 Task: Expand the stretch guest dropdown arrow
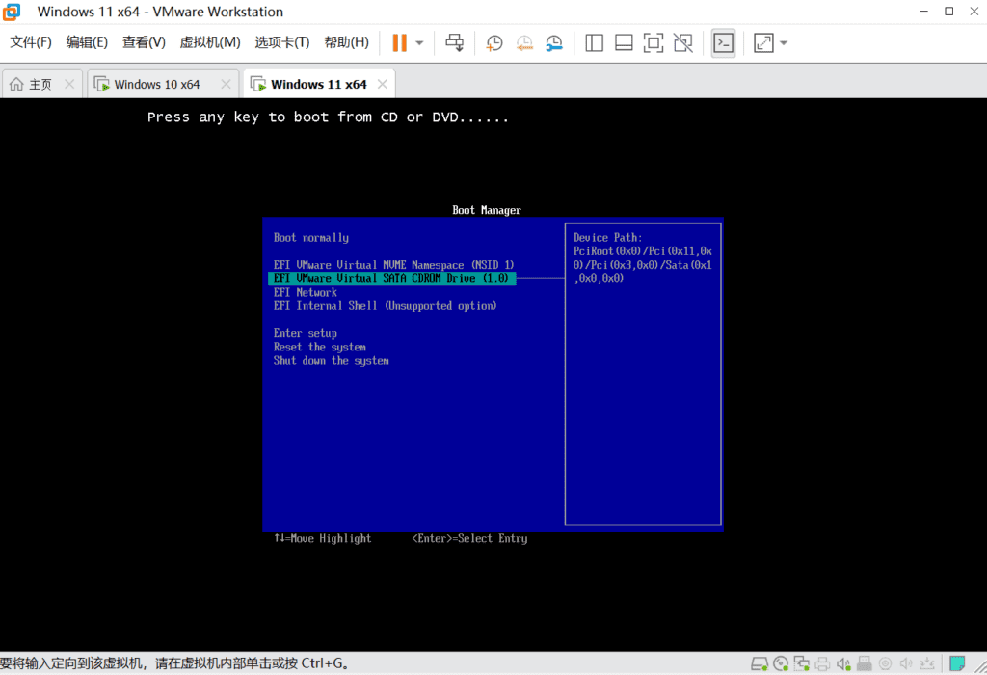[x=784, y=43]
